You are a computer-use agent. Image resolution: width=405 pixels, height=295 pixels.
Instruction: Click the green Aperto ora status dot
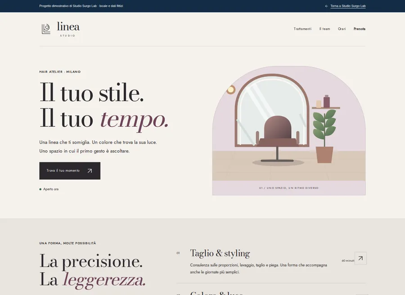coord(40,189)
